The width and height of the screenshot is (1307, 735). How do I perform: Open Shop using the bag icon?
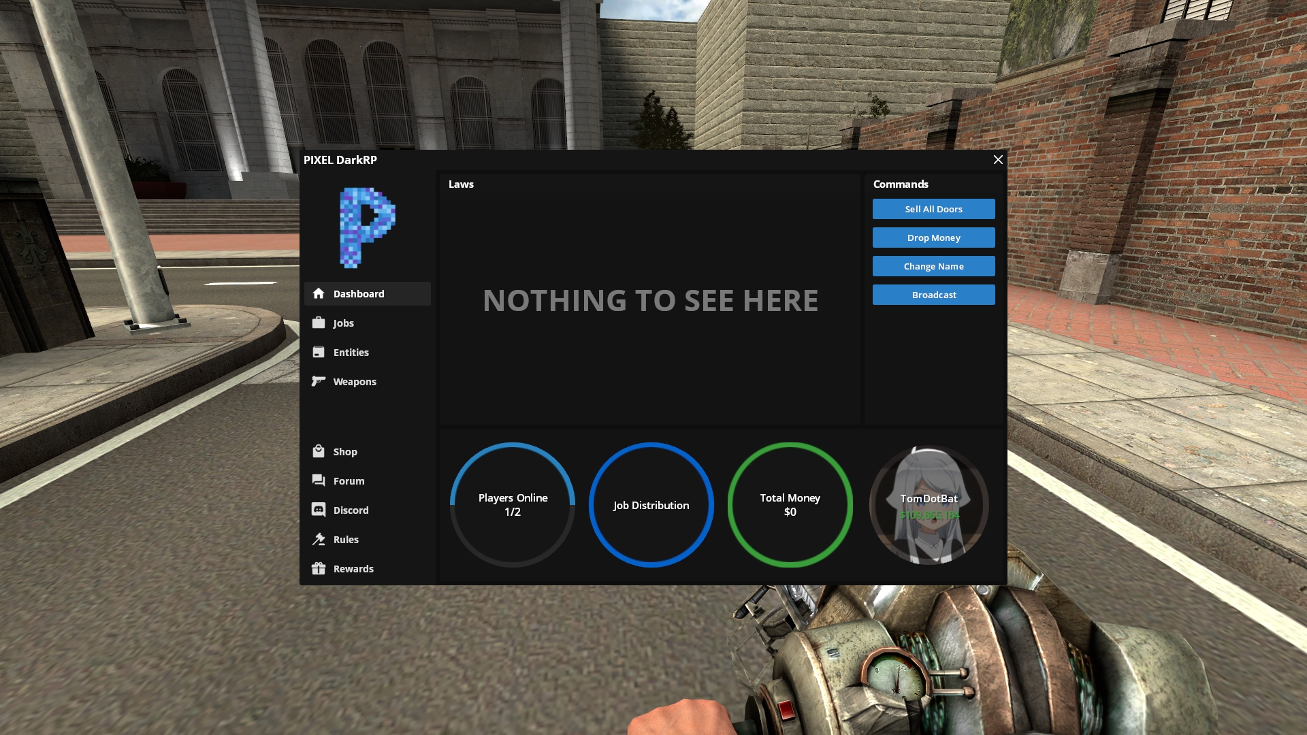tap(319, 451)
